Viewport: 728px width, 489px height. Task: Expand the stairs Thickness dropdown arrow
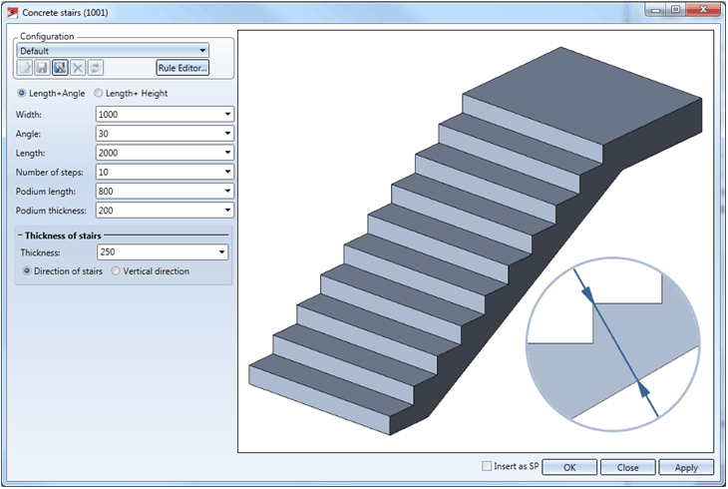coord(222,251)
